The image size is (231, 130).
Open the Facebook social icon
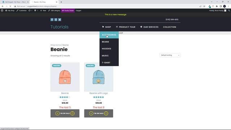(52, 19)
